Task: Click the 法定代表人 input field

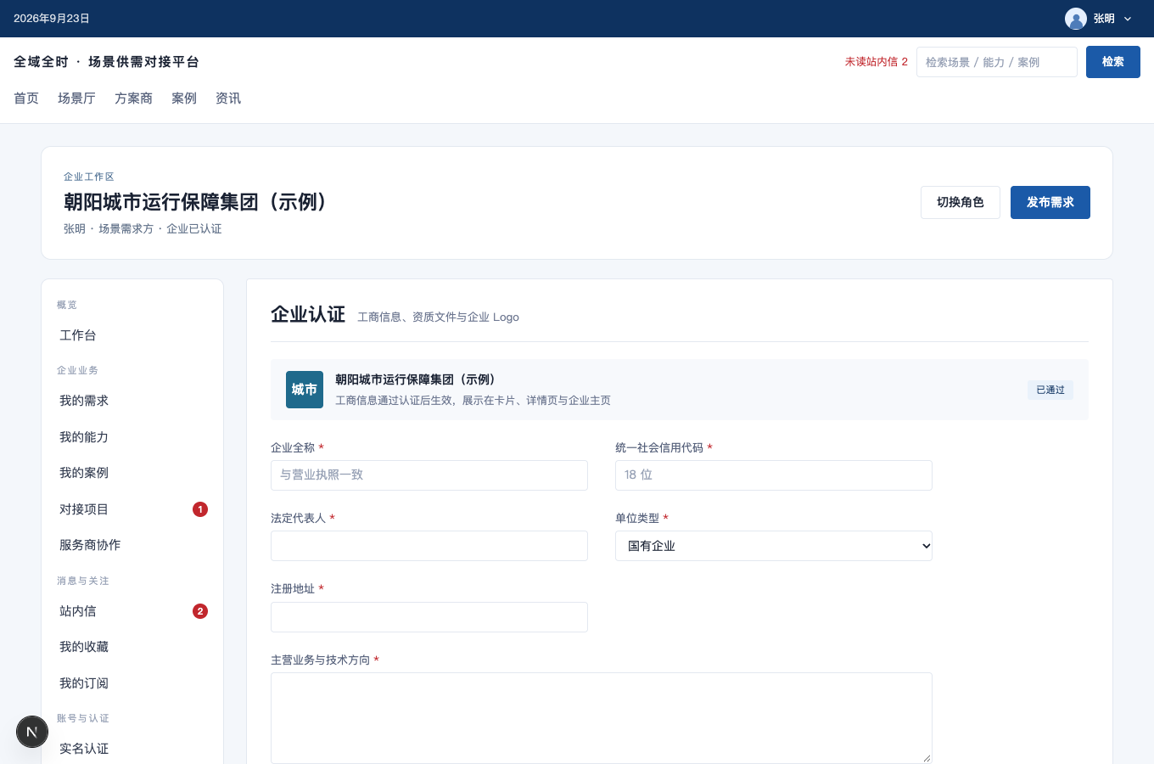Action: (x=429, y=546)
